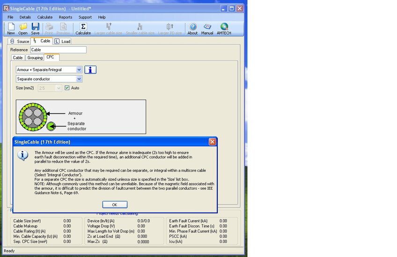Image resolution: width=397 pixels, height=257 pixels.
Task: Click the Reference input field
Action: coord(58,50)
